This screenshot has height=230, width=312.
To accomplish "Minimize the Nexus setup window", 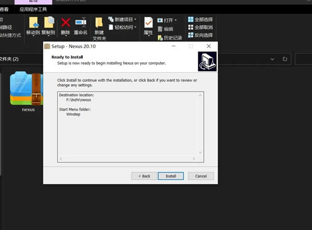I will (174, 46).
